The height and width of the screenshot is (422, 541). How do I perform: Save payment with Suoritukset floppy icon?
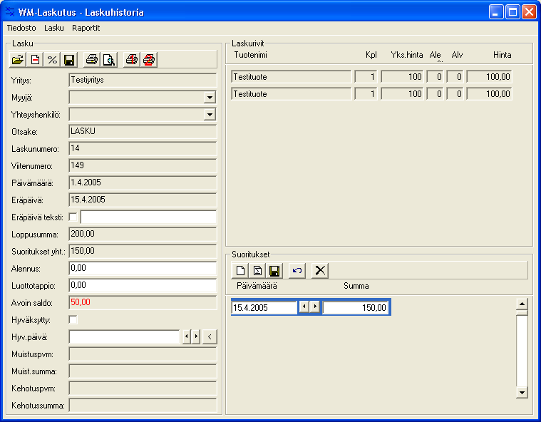[274, 270]
